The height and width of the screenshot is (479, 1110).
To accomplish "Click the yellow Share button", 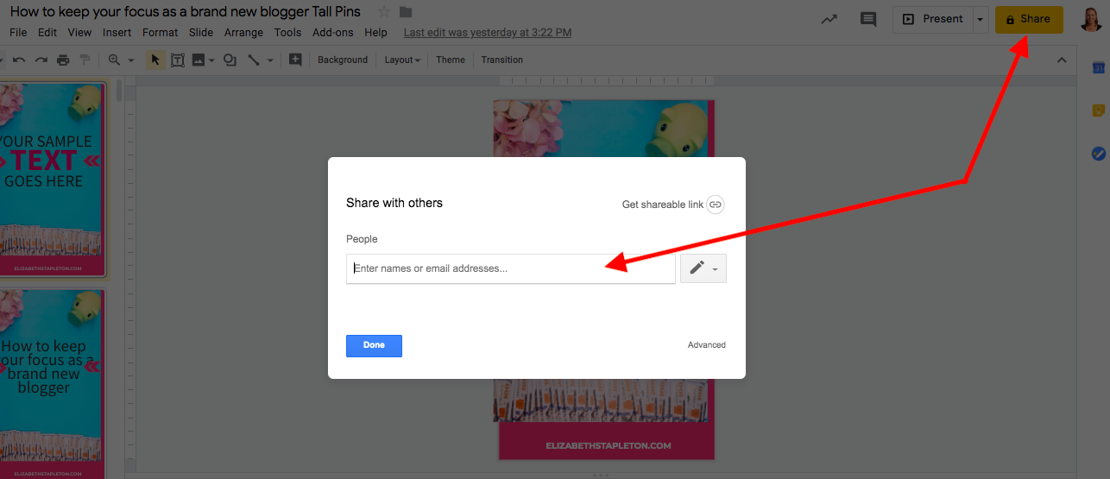I will tap(1029, 19).
